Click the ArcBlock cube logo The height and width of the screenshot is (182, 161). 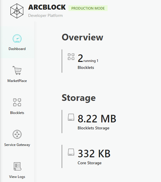17,11
